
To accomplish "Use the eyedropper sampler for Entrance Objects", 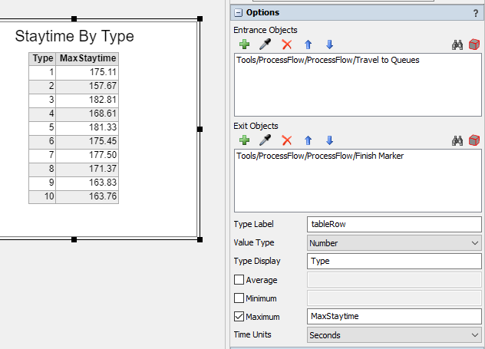I will point(266,44).
